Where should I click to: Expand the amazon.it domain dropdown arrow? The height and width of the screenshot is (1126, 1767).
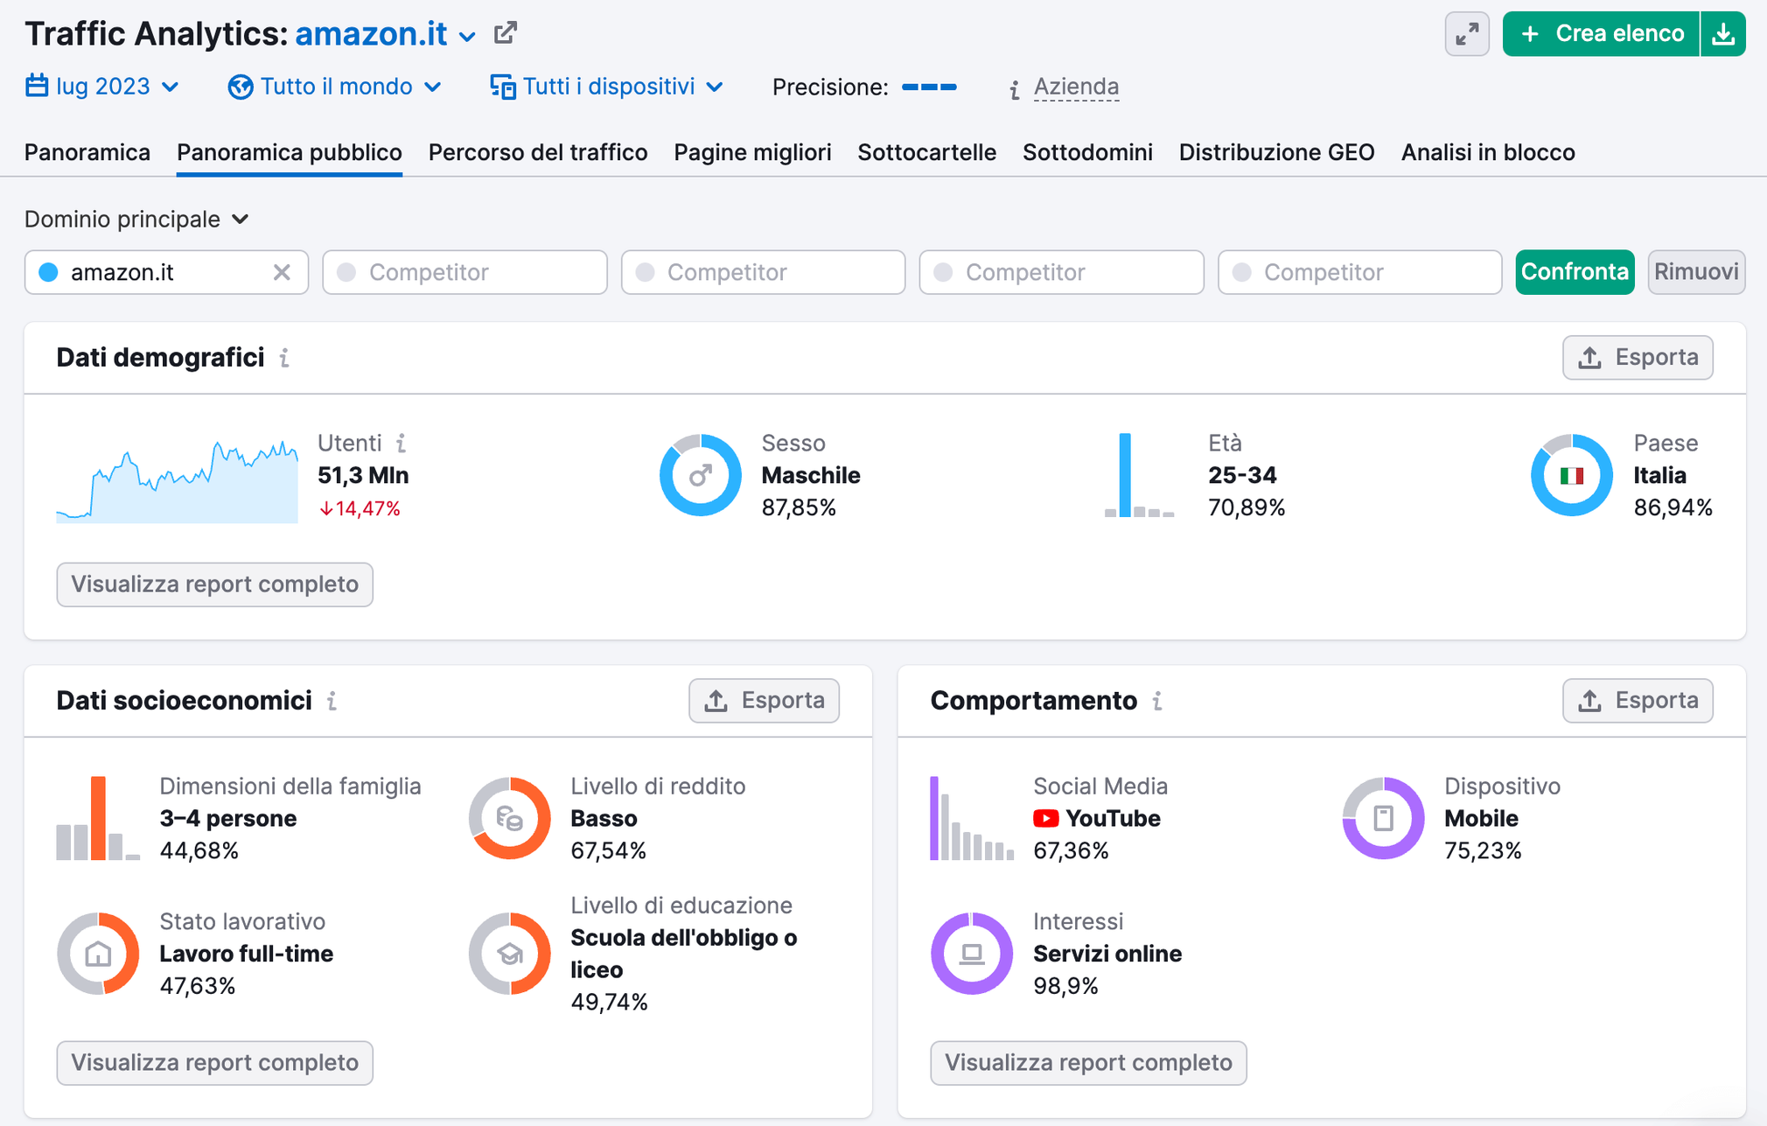coord(467,37)
